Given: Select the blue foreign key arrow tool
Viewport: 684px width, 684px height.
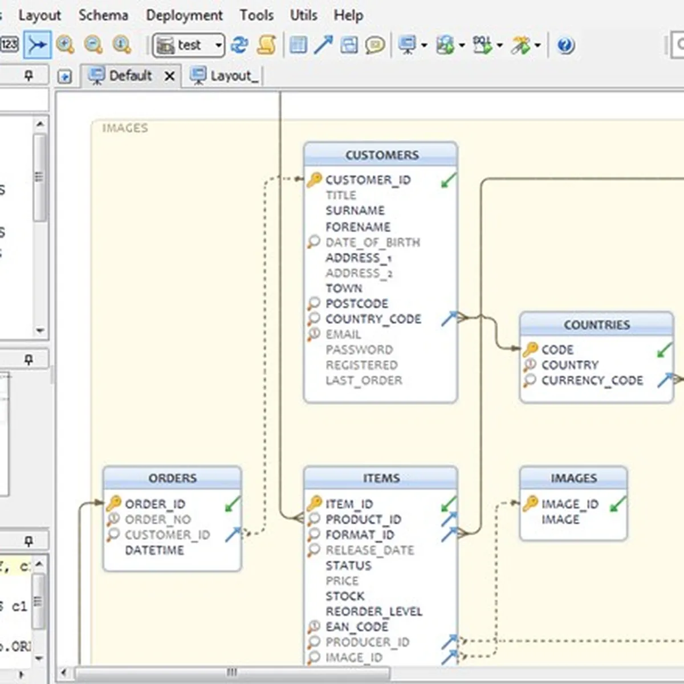Looking at the screenshot, I should coord(323,44).
